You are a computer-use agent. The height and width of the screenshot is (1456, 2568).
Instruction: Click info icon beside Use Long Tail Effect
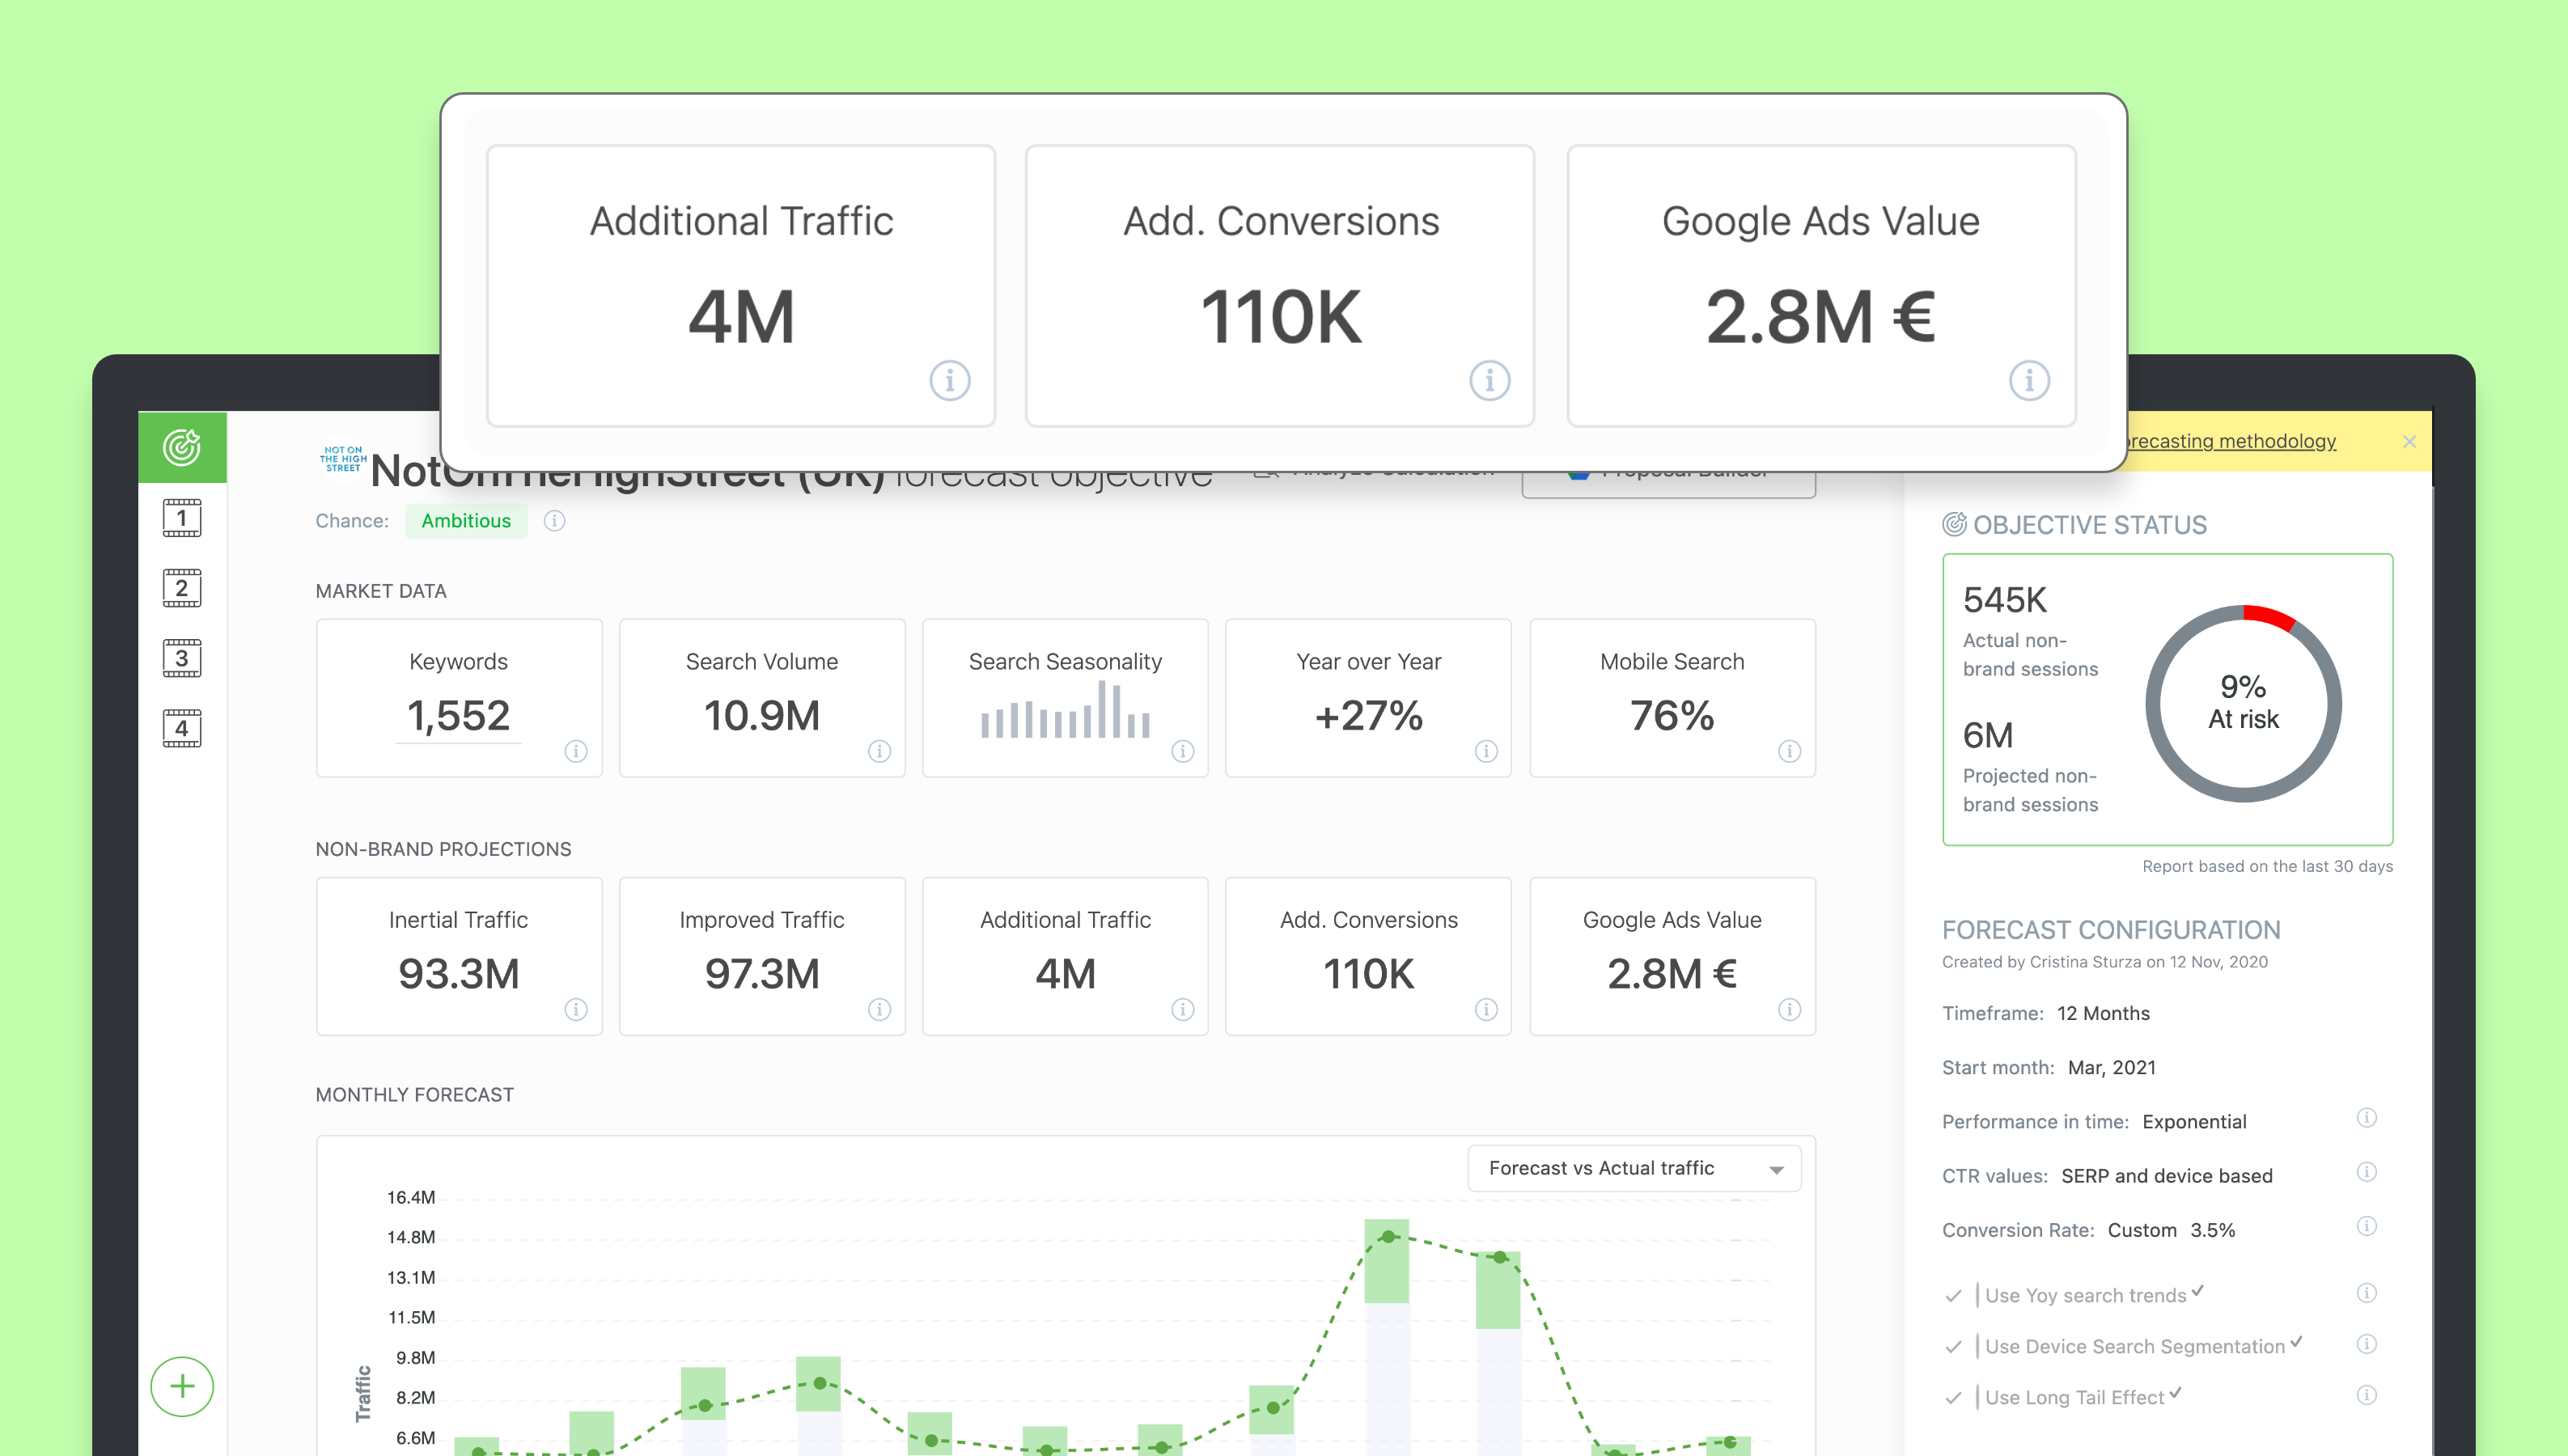tap(2366, 1395)
